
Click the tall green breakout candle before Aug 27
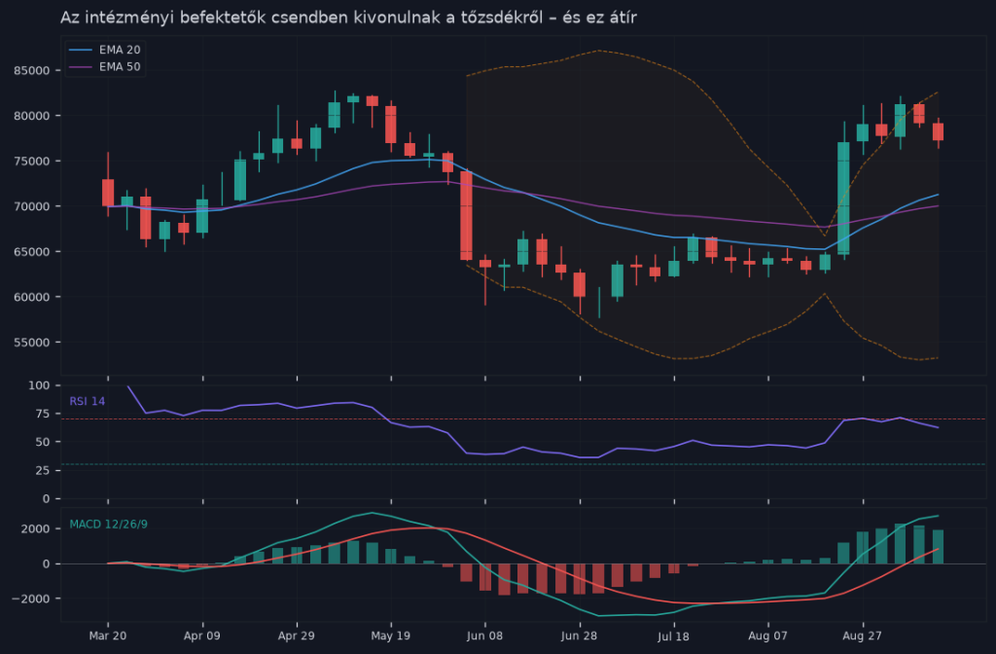(843, 199)
